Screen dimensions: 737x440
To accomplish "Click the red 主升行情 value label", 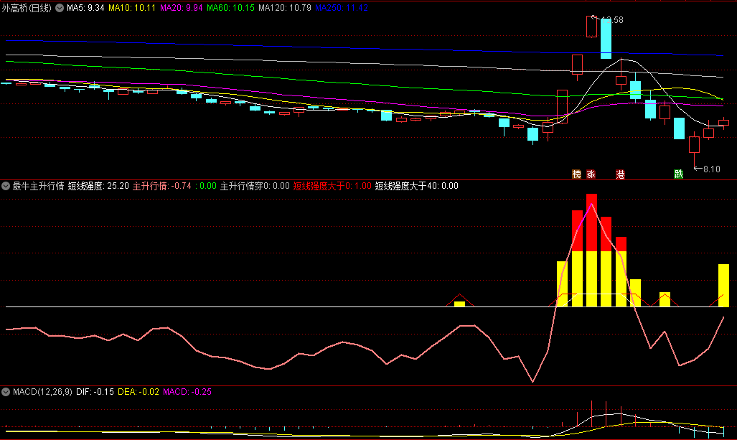I will pos(161,186).
